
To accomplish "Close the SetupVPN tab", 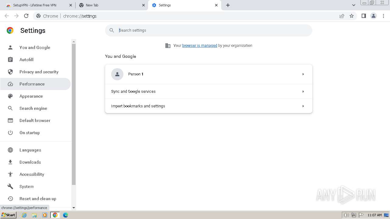I will [71, 5].
